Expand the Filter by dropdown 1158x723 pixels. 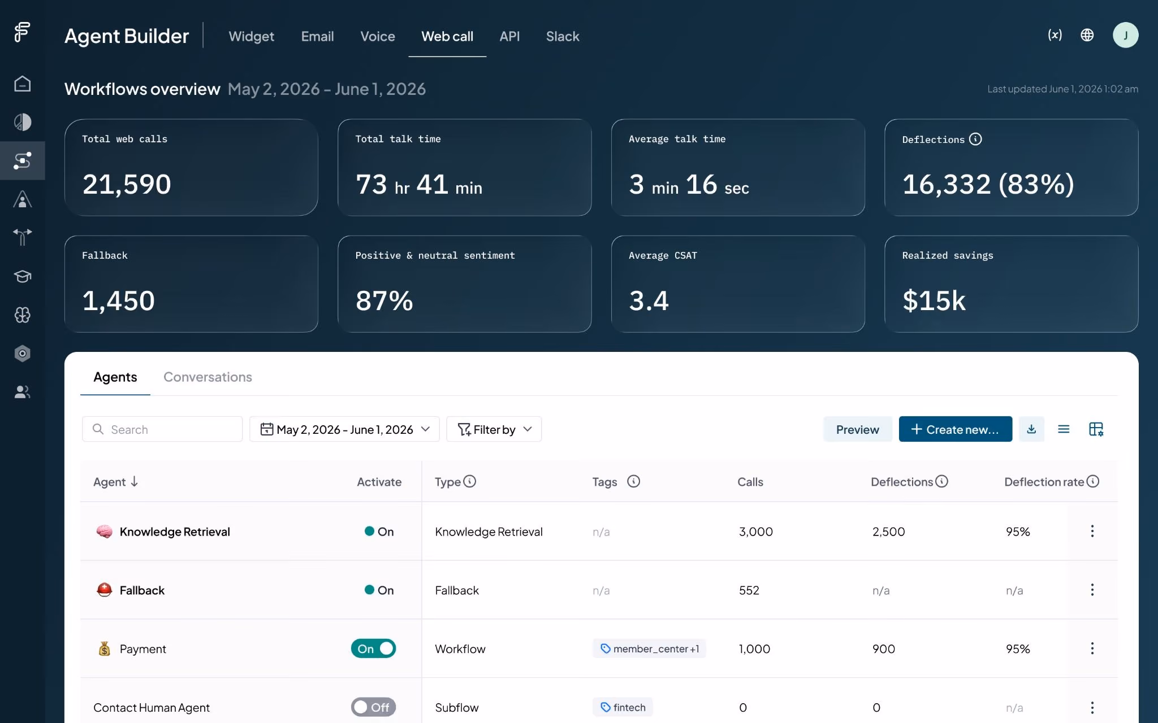(x=494, y=429)
